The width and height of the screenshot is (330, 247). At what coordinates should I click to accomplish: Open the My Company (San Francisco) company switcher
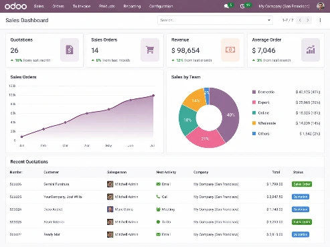pyautogui.click(x=284, y=6)
